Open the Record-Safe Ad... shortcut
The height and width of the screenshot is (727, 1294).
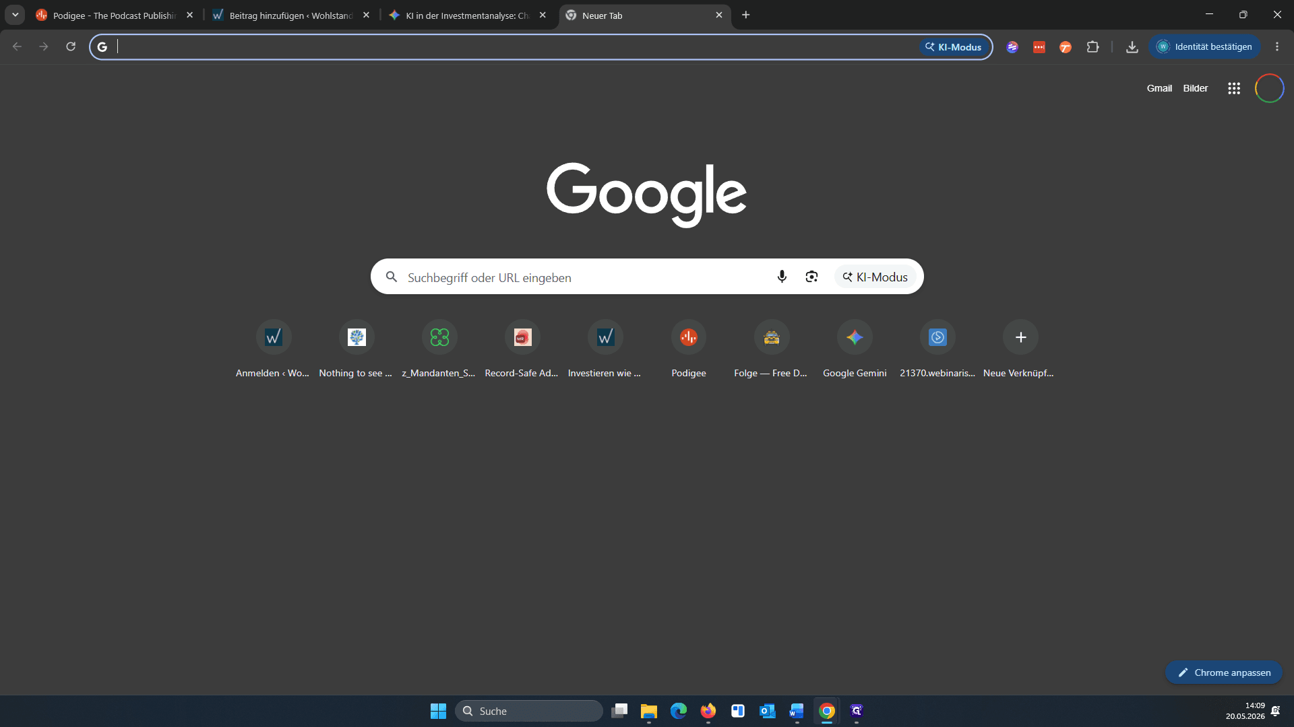(522, 349)
